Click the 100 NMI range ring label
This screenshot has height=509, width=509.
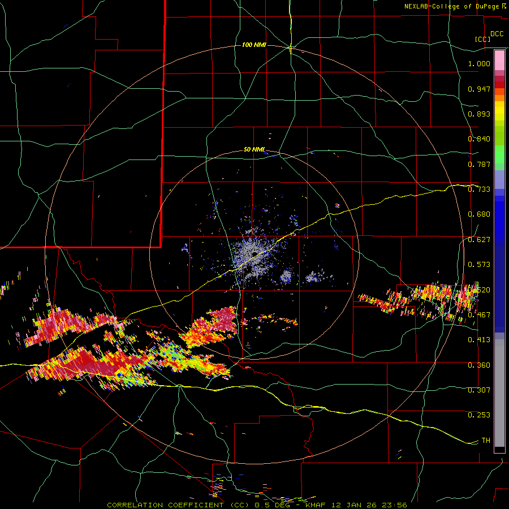(x=254, y=45)
